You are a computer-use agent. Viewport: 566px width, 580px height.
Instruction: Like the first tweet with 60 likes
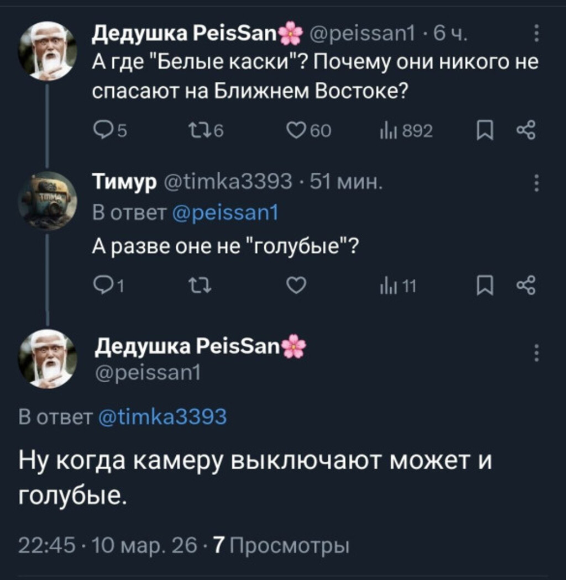296,131
